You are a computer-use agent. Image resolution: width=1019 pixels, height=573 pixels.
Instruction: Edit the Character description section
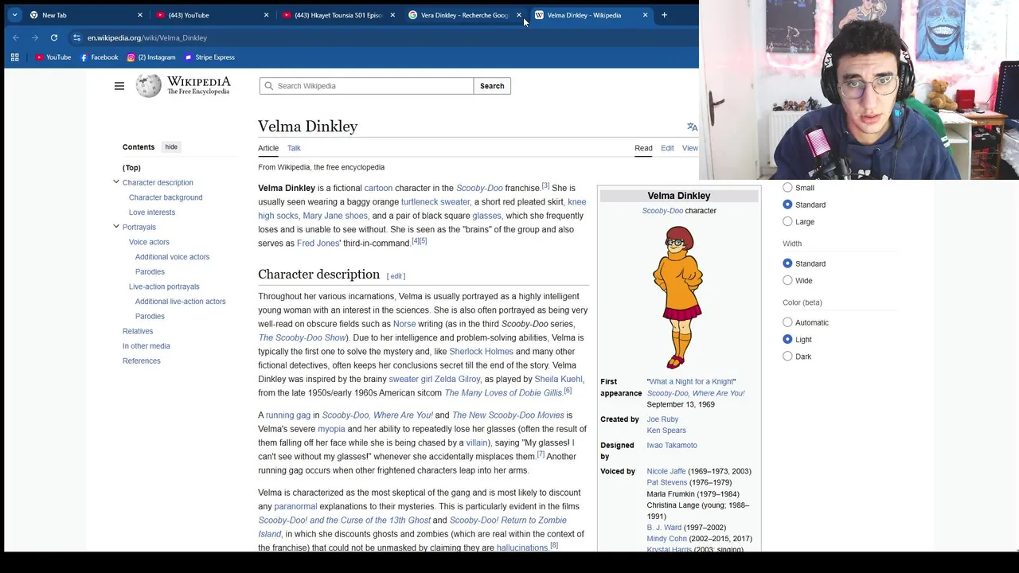coord(396,276)
